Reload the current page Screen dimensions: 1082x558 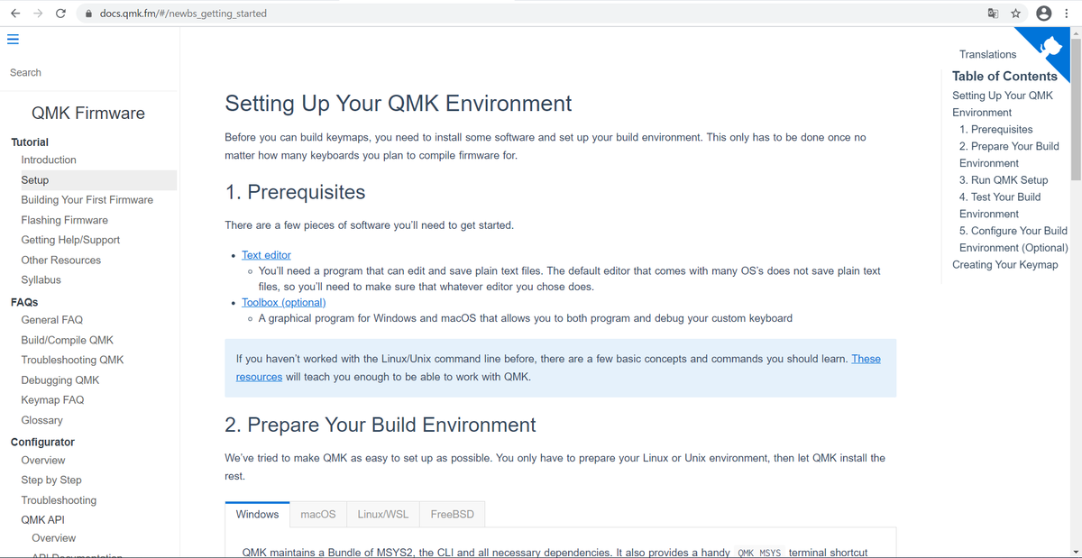60,14
